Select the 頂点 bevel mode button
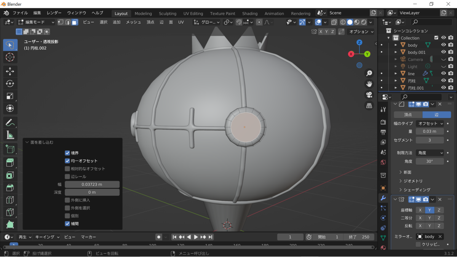The image size is (457, 257). (408, 114)
